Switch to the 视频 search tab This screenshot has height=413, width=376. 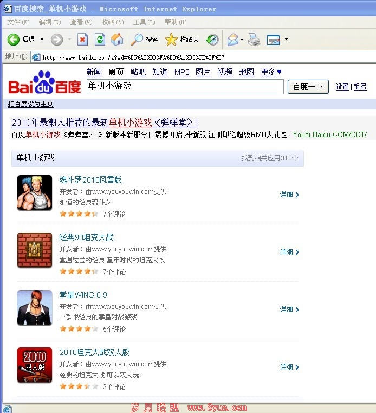225,72
